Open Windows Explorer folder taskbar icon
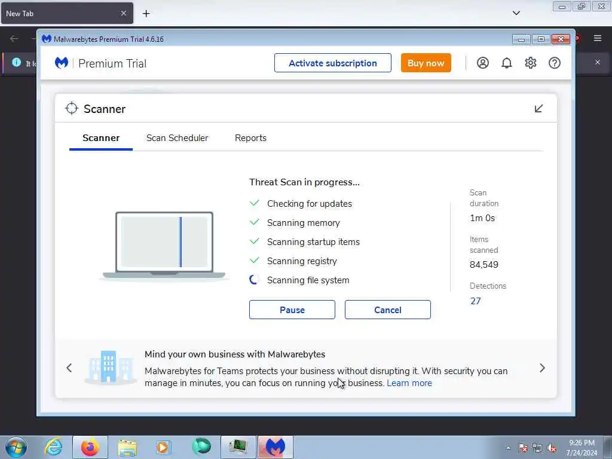 [x=127, y=448]
